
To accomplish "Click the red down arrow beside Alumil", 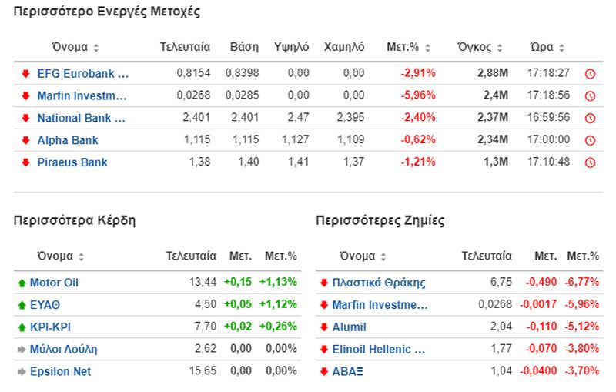I will pos(323,327).
